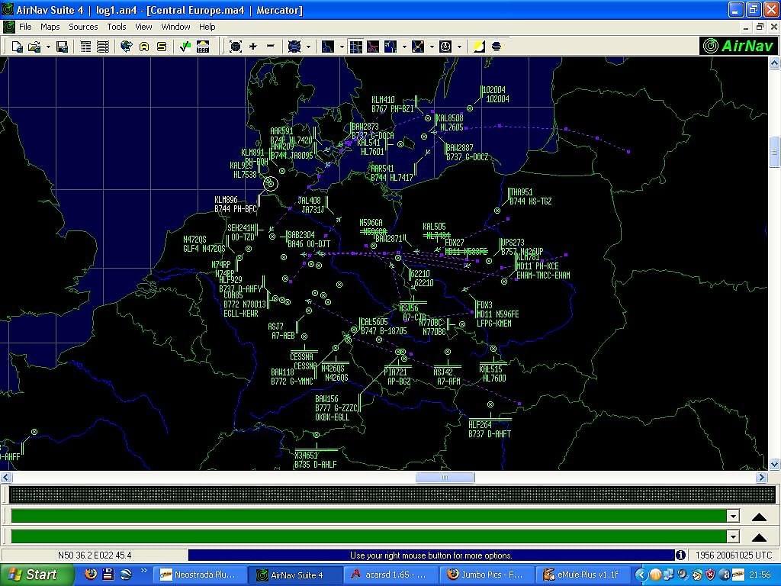Click the green checkmark toolbar icon

pyautogui.click(x=185, y=47)
